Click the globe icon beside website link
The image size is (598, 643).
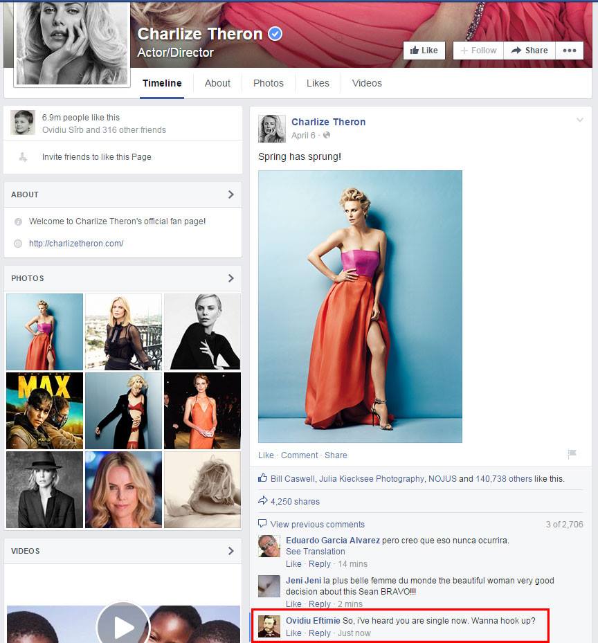coord(18,244)
